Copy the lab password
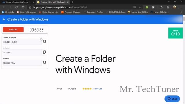 pos(44,62)
